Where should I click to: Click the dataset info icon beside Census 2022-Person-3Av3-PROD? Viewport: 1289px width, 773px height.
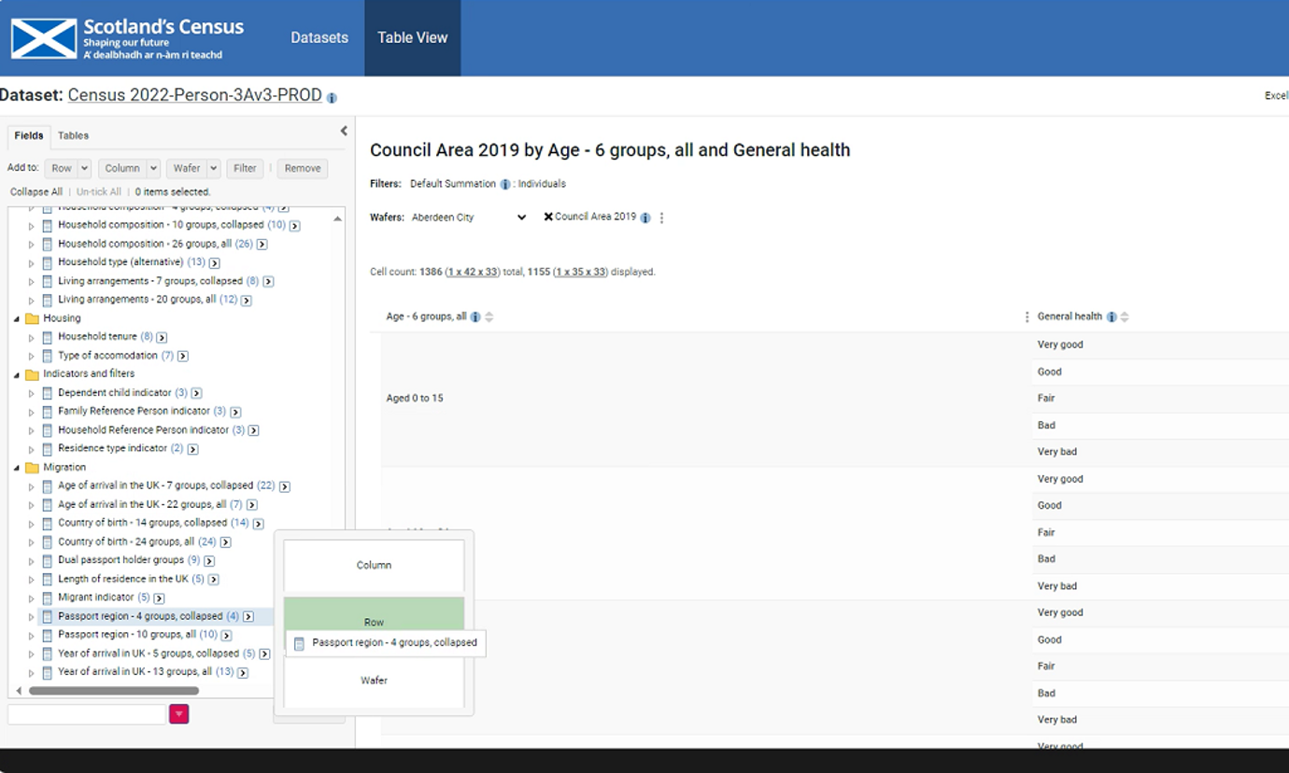pyautogui.click(x=332, y=98)
